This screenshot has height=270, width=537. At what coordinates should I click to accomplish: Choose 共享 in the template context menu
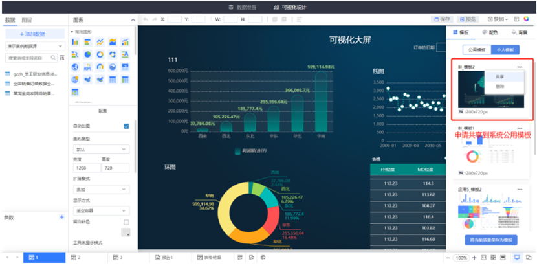(x=500, y=76)
